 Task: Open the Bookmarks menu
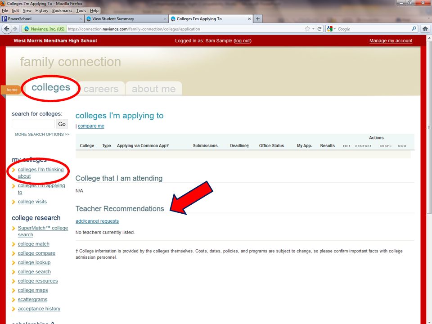point(62,10)
